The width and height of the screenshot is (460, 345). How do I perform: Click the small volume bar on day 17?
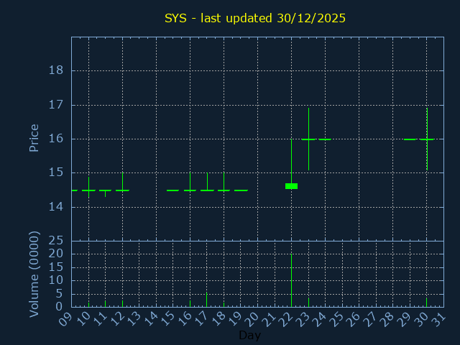coord(207,300)
